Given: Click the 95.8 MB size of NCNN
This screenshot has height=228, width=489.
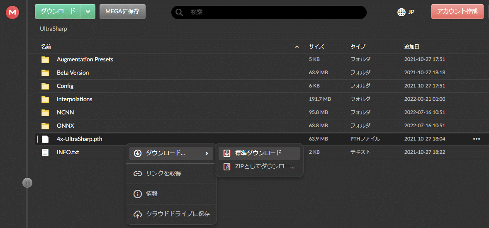Looking at the screenshot, I should click(318, 113).
